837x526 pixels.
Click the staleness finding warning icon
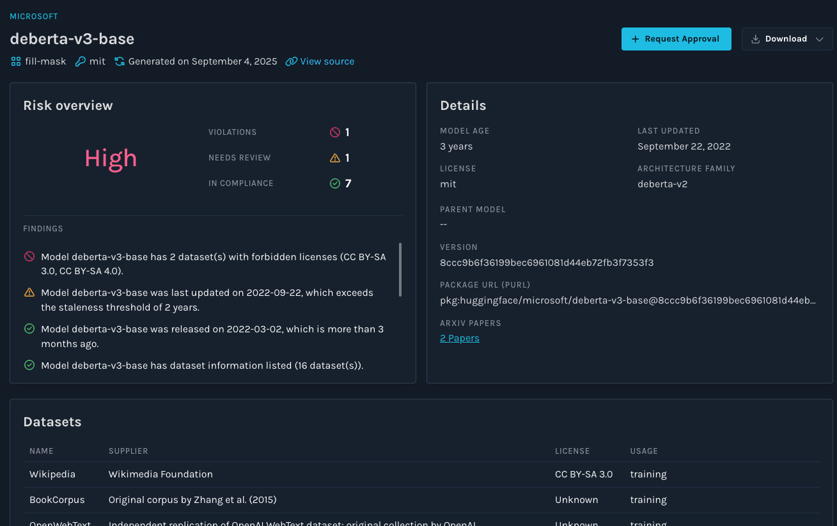pyautogui.click(x=29, y=293)
